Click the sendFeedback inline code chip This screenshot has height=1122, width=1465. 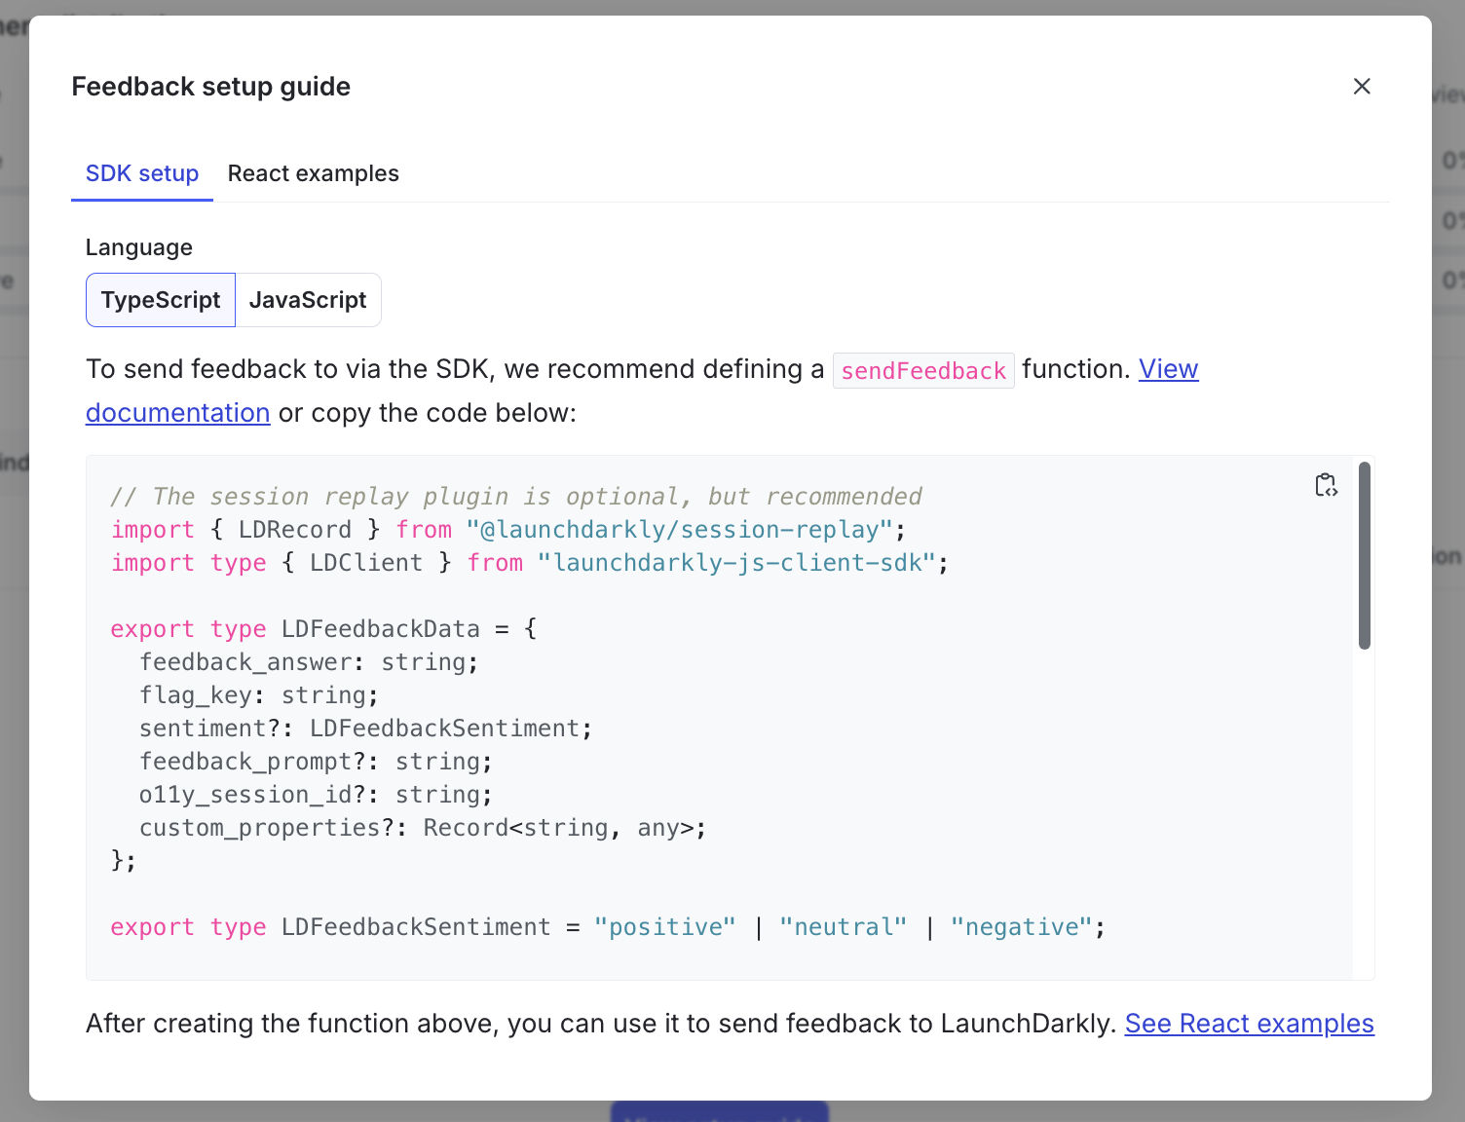click(923, 370)
